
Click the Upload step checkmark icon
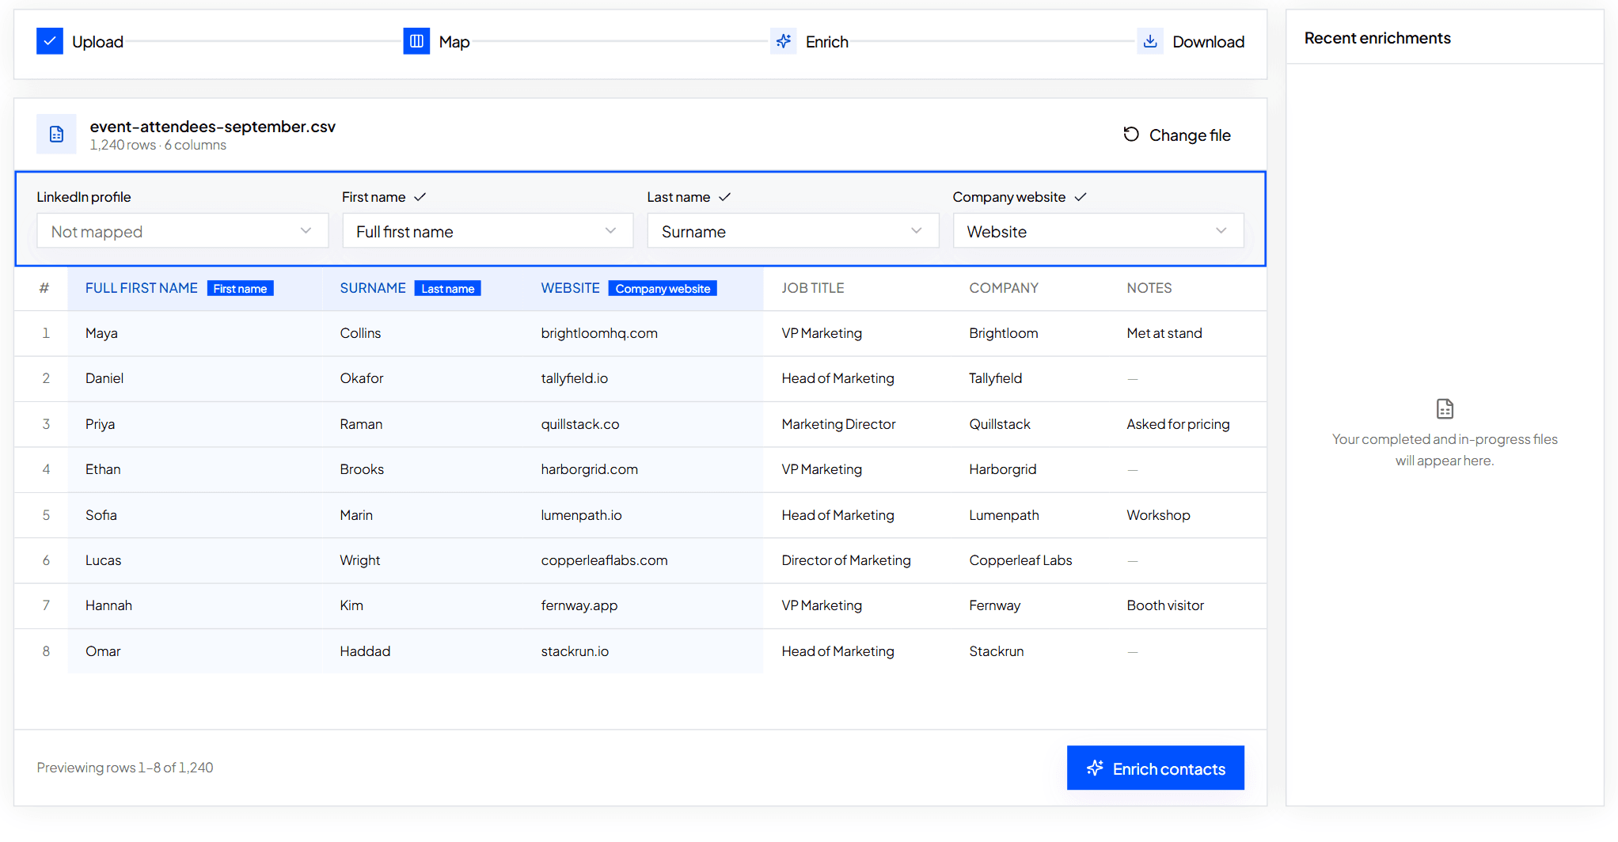click(x=50, y=41)
